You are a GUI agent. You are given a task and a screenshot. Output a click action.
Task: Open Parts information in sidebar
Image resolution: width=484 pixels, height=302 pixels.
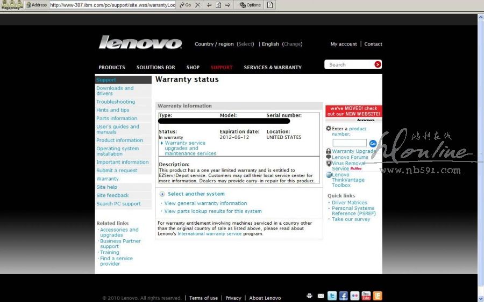(117, 118)
